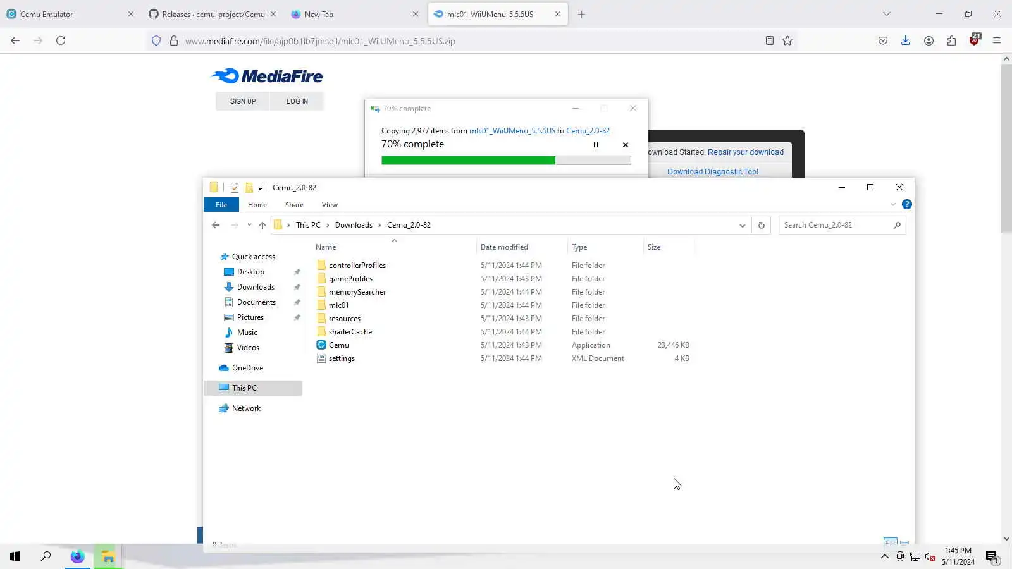1012x569 pixels.
Task: Open Download Diagnostic Tool link
Action: 713,172
